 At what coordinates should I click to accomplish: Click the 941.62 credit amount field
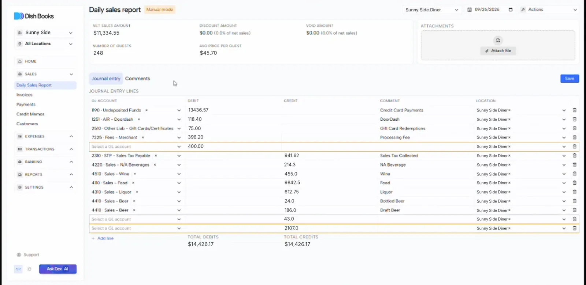pos(330,156)
